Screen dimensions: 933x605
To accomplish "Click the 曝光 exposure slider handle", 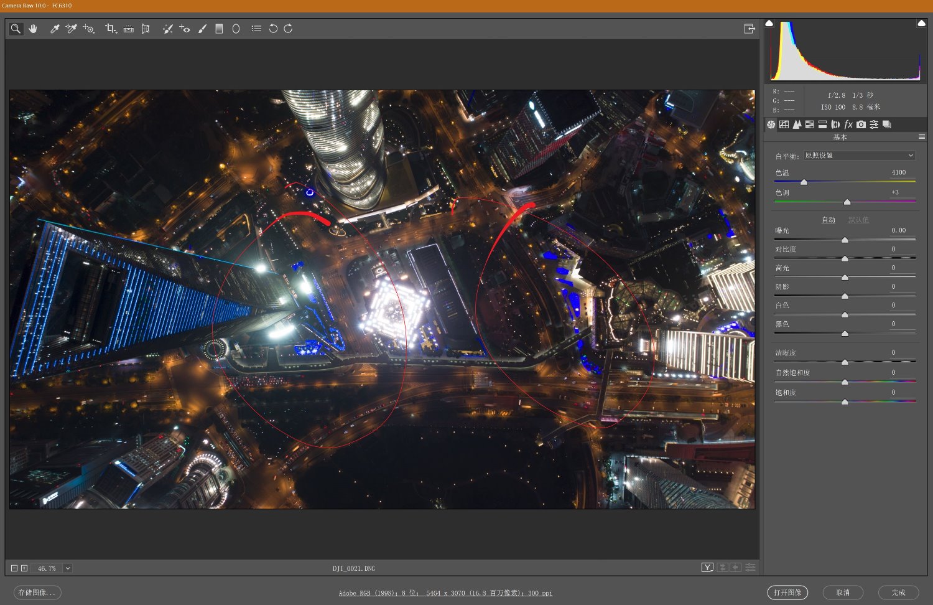I will [845, 240].
